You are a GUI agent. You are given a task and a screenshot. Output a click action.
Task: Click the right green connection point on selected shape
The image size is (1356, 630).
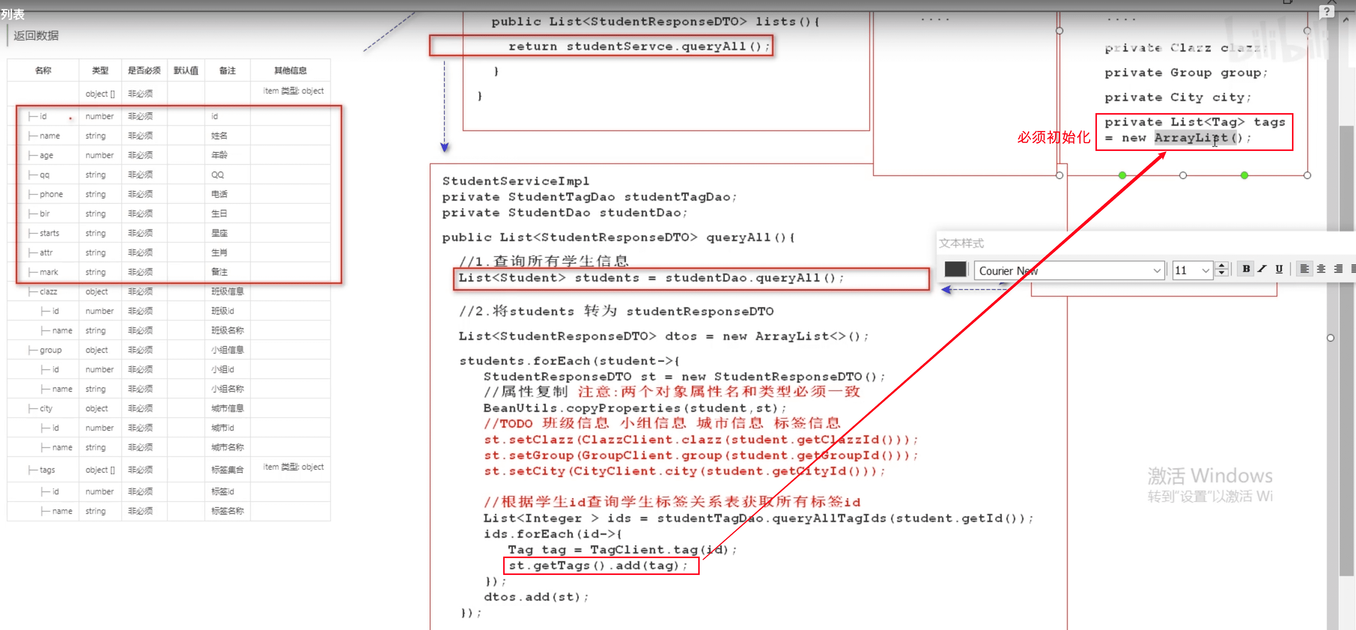1244,175
